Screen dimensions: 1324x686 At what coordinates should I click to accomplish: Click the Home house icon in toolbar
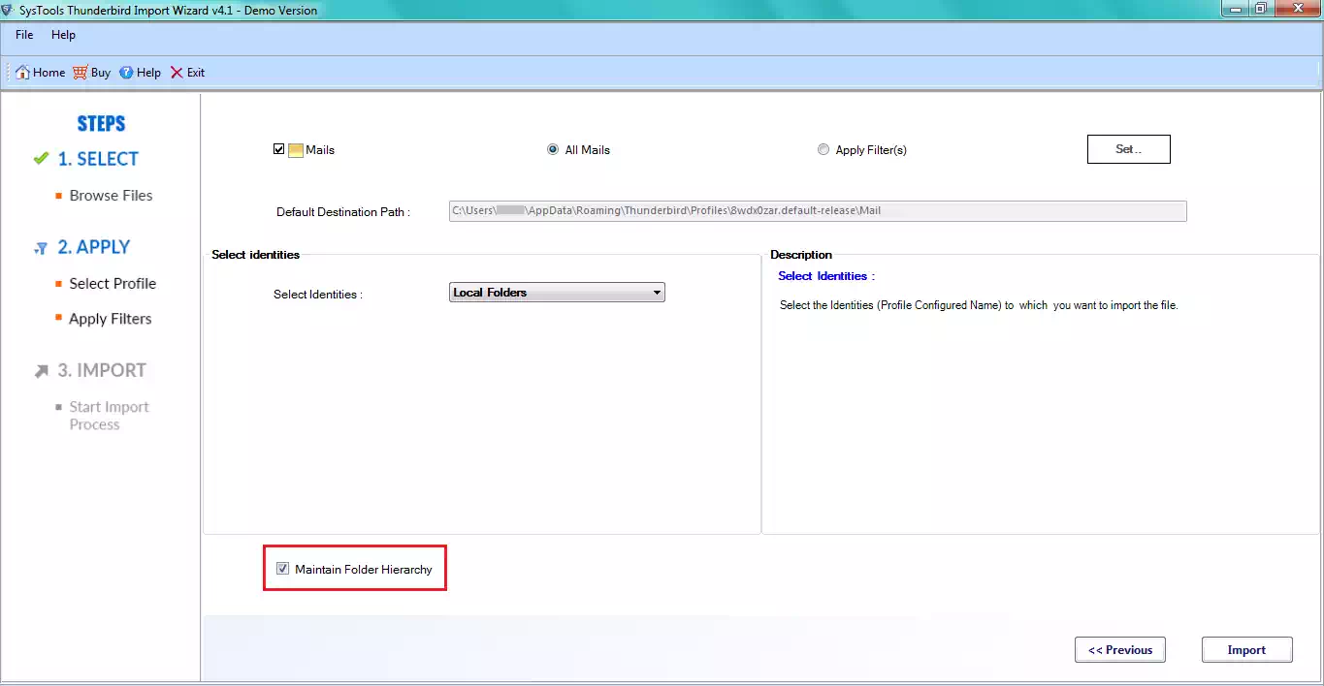22,73
